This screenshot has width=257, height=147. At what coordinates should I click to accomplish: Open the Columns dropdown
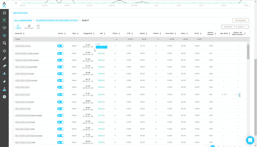pyautogui.click(x=243, y=27)
